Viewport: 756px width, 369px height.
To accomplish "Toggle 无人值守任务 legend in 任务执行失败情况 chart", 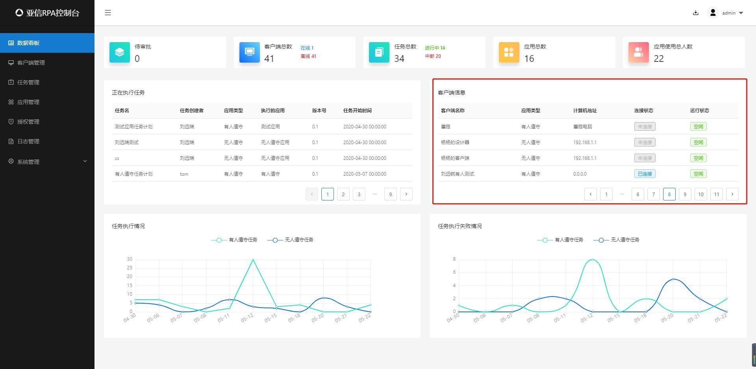I will pos(616,240).
